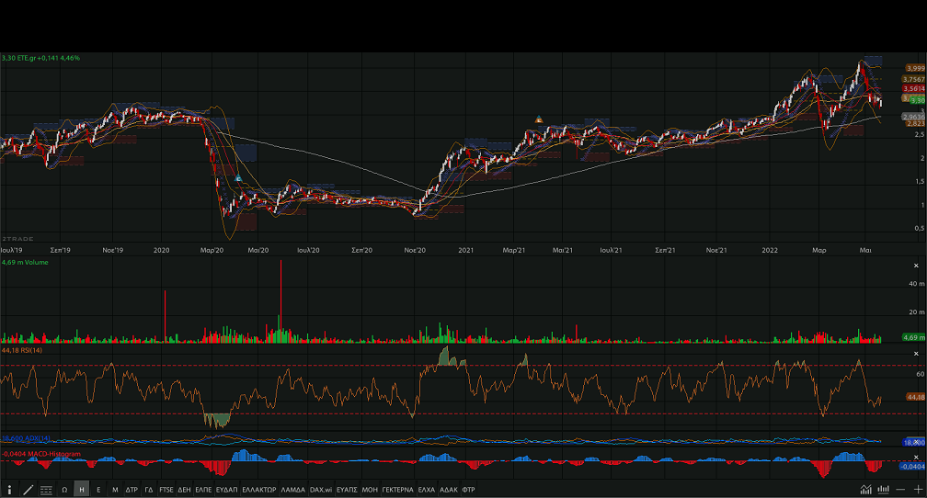Toggle the daily H timeframe button
This screenshot has width=927, height=498.
point(82,490)
